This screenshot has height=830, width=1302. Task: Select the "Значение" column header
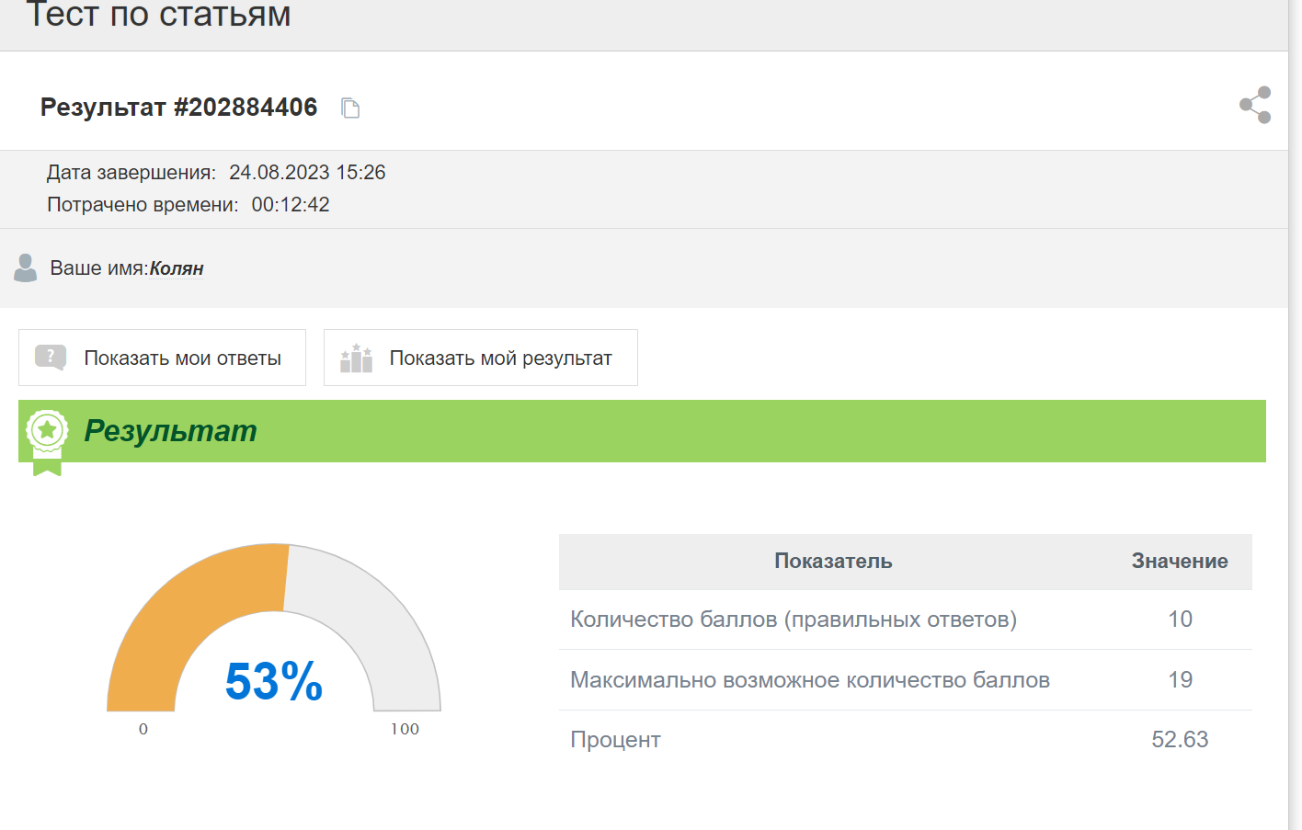click(x=1179, y=562)
